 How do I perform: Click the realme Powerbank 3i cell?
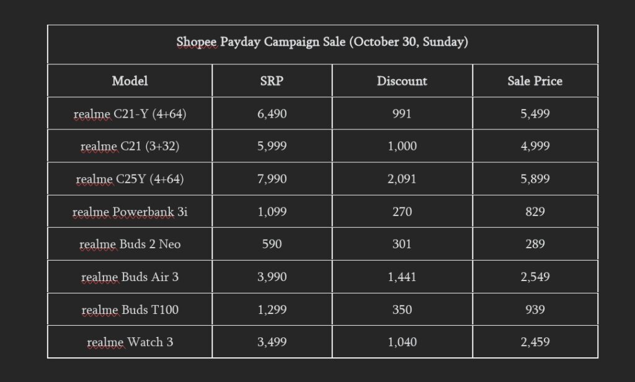click(x=130, y=212)
